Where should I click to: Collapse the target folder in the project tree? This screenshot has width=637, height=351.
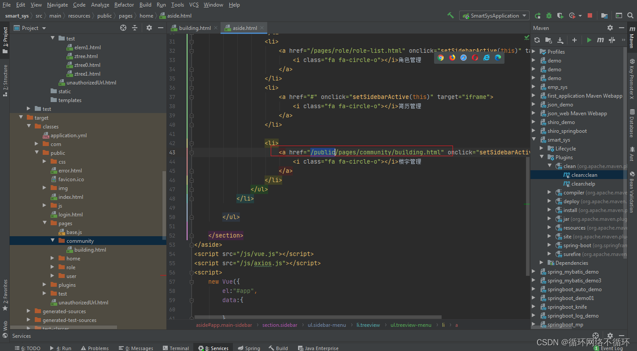pyautogui.click(x=21, y=117)
